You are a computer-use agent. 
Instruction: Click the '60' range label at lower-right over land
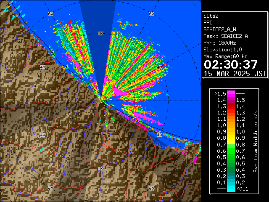pyautogui.click(x=151, y=188)
